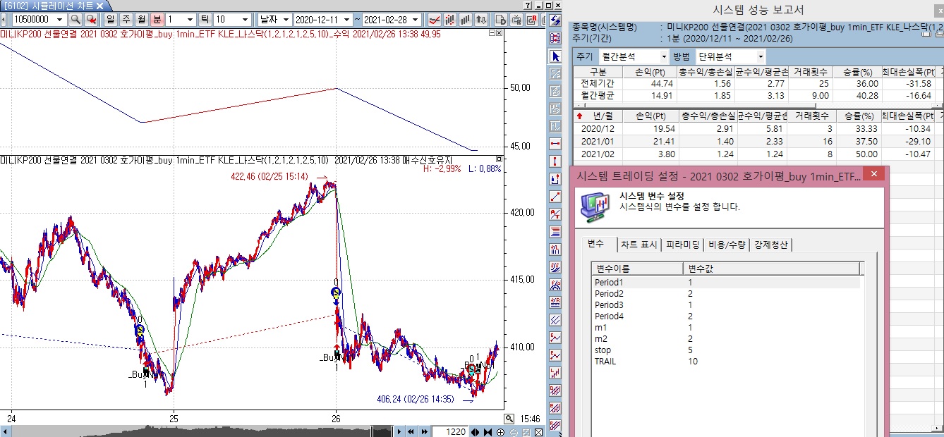Click the zoom-in plus circle icon below chart
The height and width of the screenshot is (437, 944).
click(501, 432)
